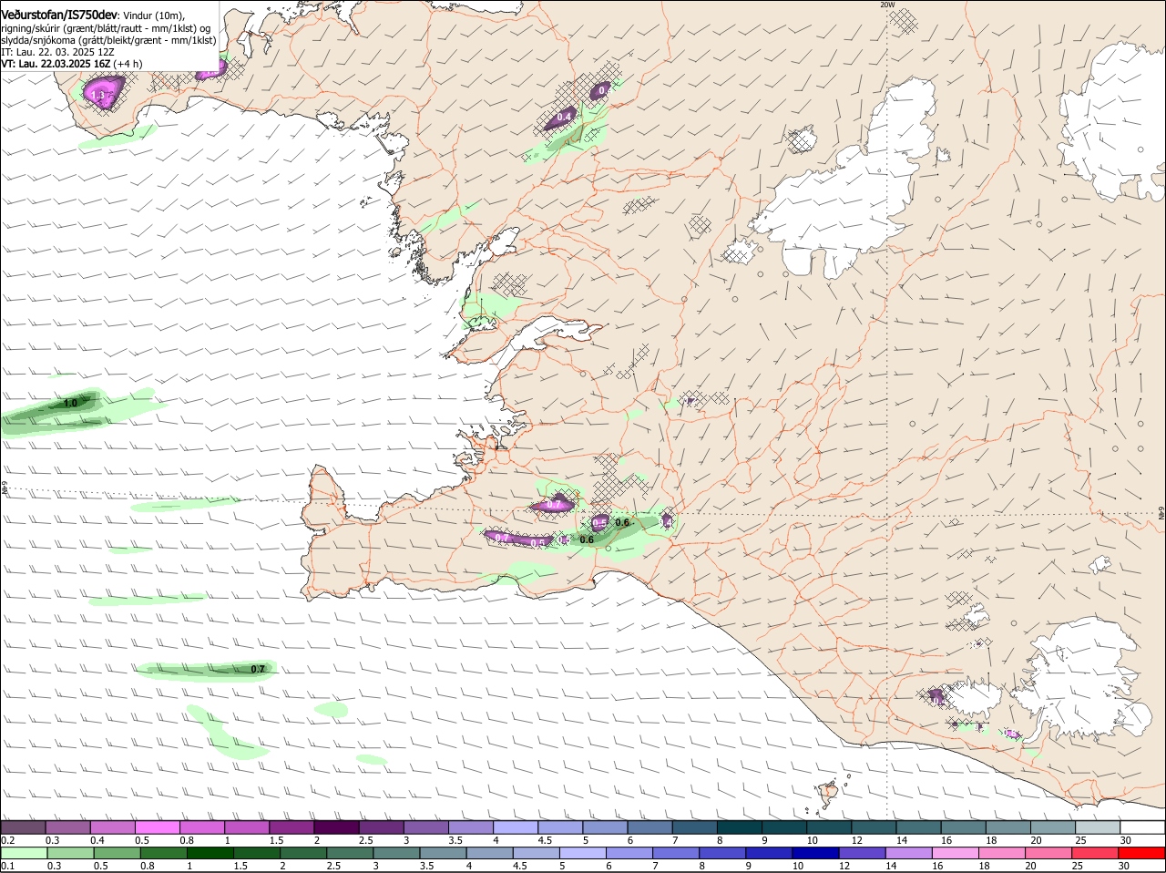This screenshot has width=1166, height=873.
Task: Click the '20W' meridian label at top
Action: pyautogui.click(x=887, y=5)
